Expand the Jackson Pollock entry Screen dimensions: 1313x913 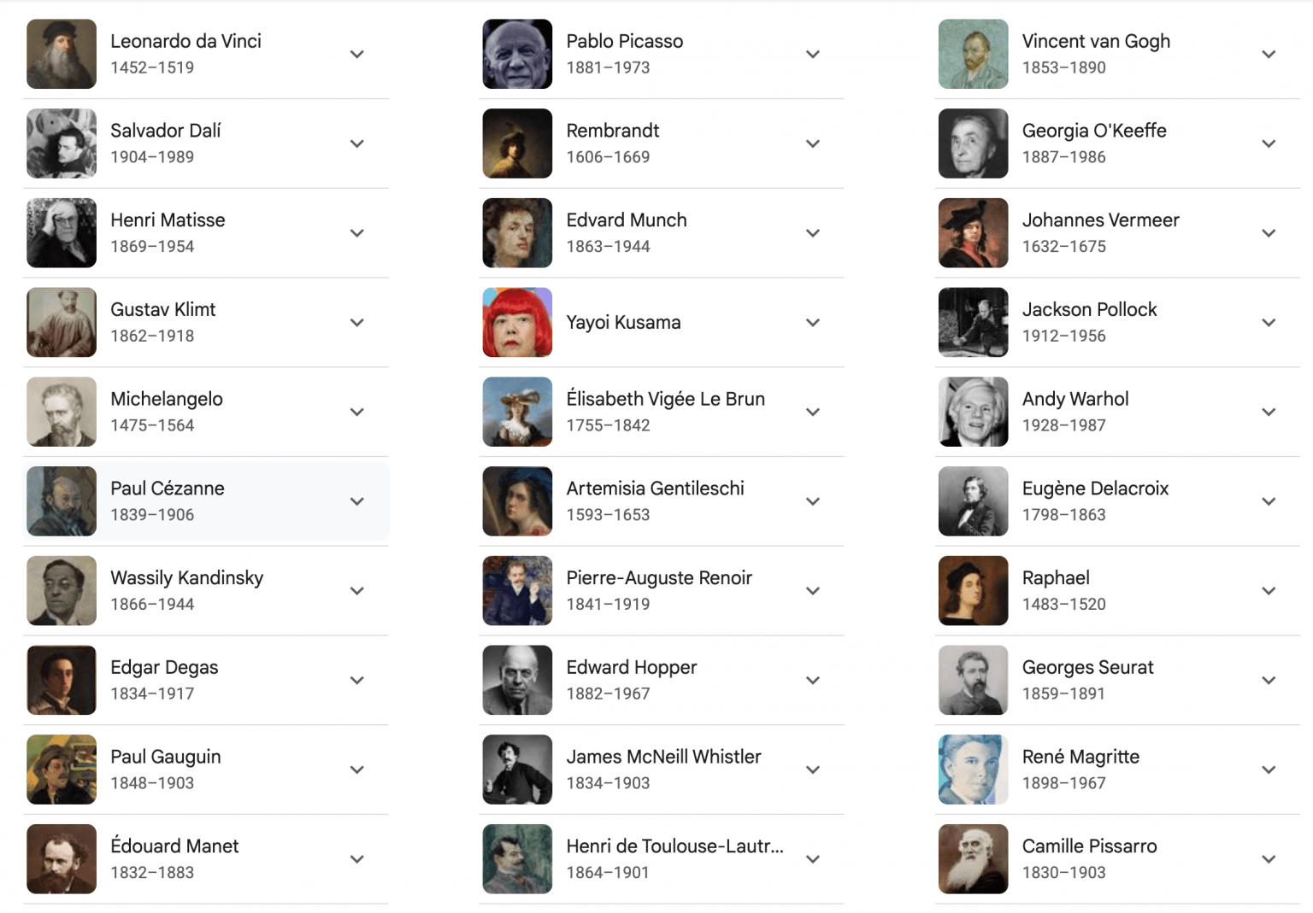click(x=1269, y=322)
